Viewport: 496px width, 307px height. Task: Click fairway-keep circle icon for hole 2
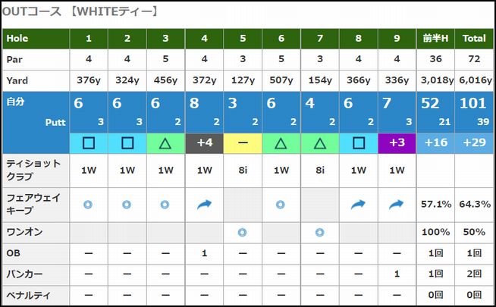point(127,204)
